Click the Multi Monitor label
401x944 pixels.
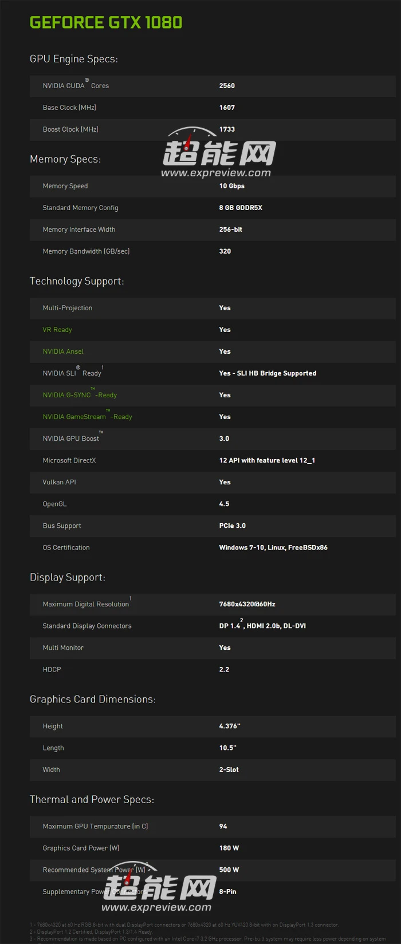point(63,647)
